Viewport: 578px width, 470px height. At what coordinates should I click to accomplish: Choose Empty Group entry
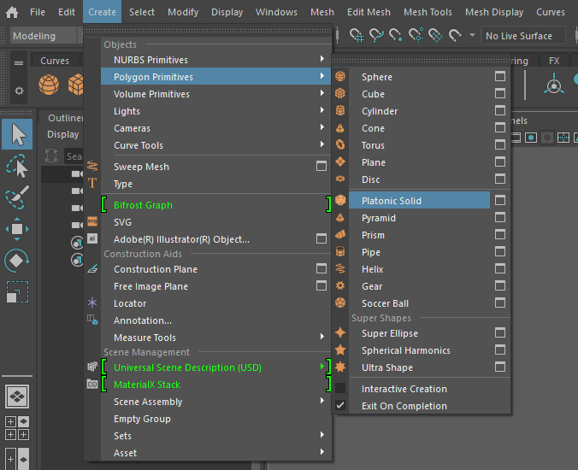tap(217, 419)
